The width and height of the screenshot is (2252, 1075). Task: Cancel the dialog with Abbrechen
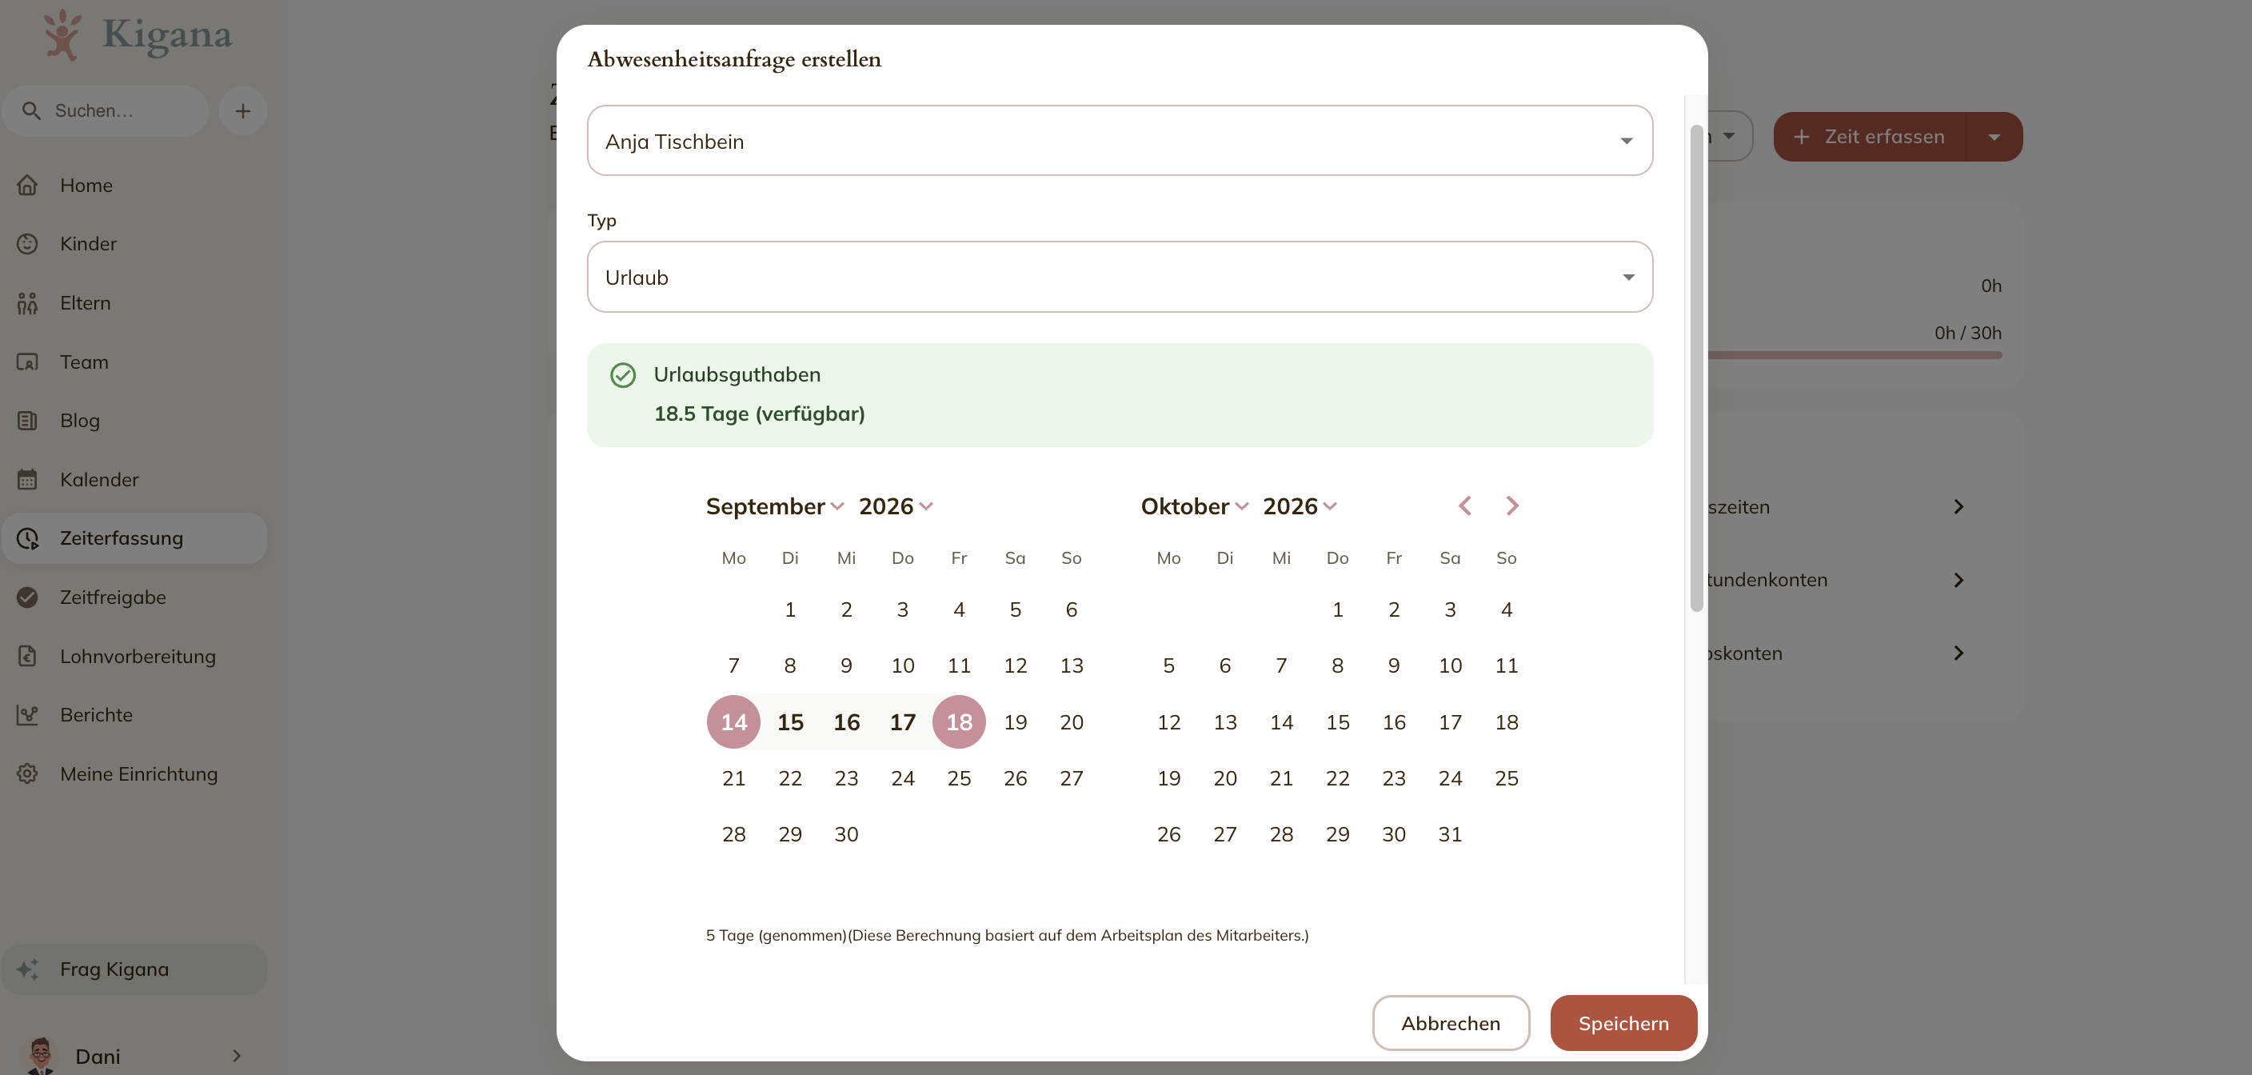1451,1022
